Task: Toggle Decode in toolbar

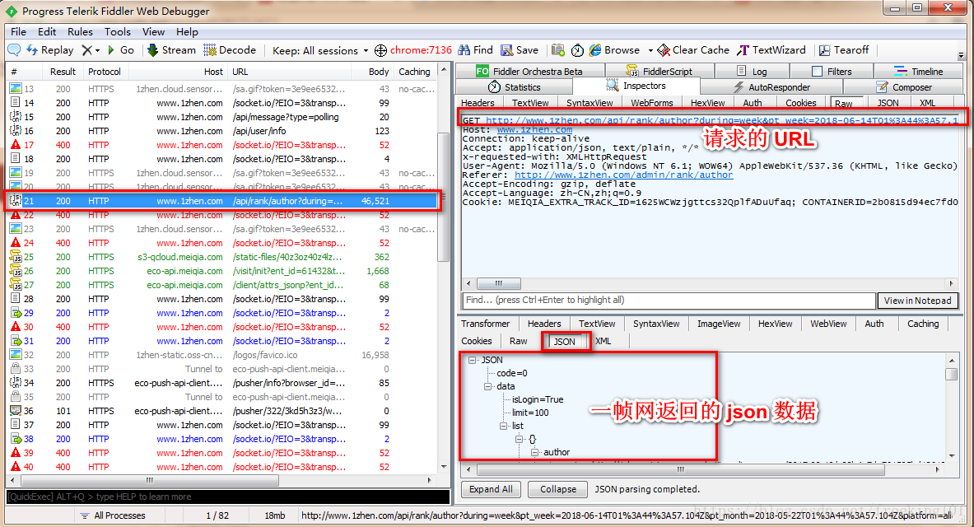Action: pyautogui.click(x=230, y=49)
